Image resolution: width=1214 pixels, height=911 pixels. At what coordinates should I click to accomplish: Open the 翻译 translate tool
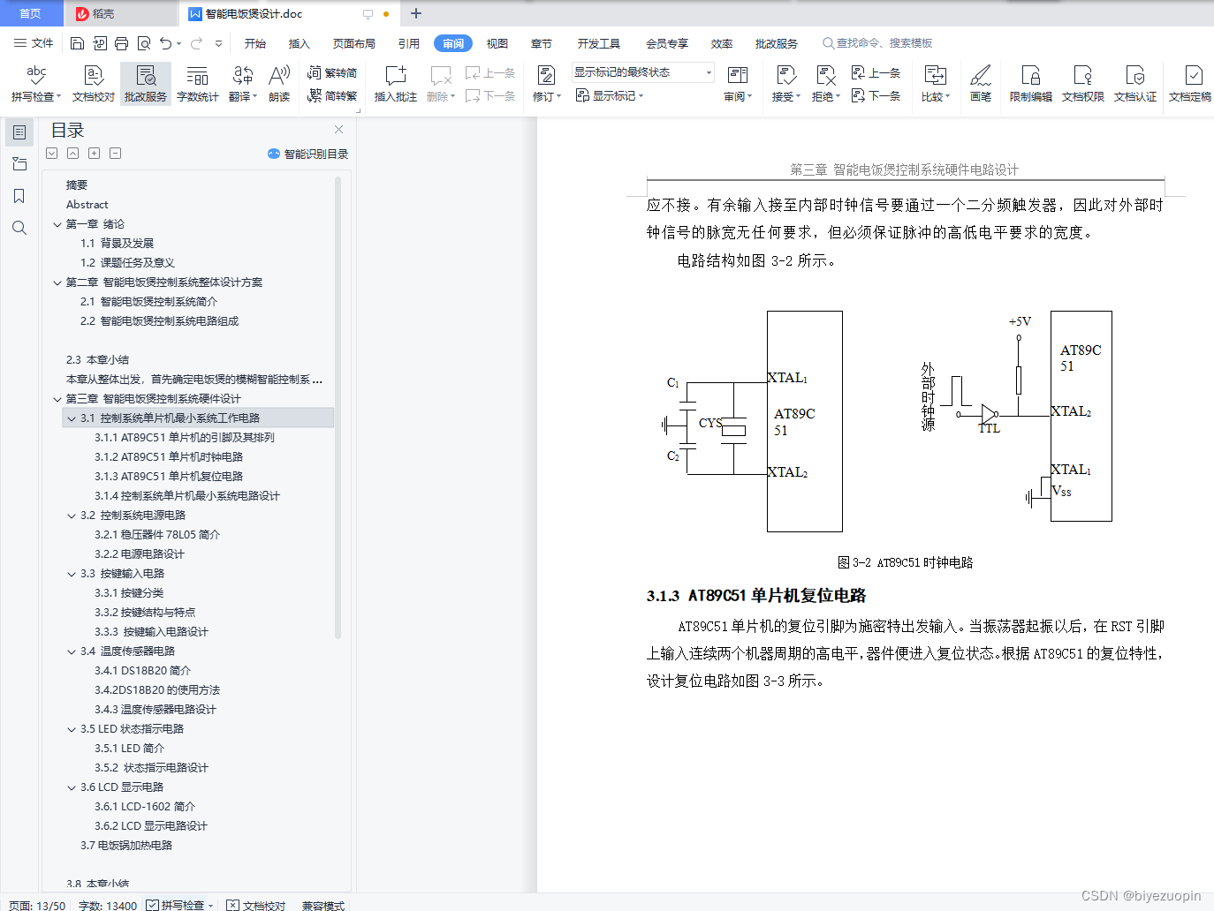pos(242,84)
